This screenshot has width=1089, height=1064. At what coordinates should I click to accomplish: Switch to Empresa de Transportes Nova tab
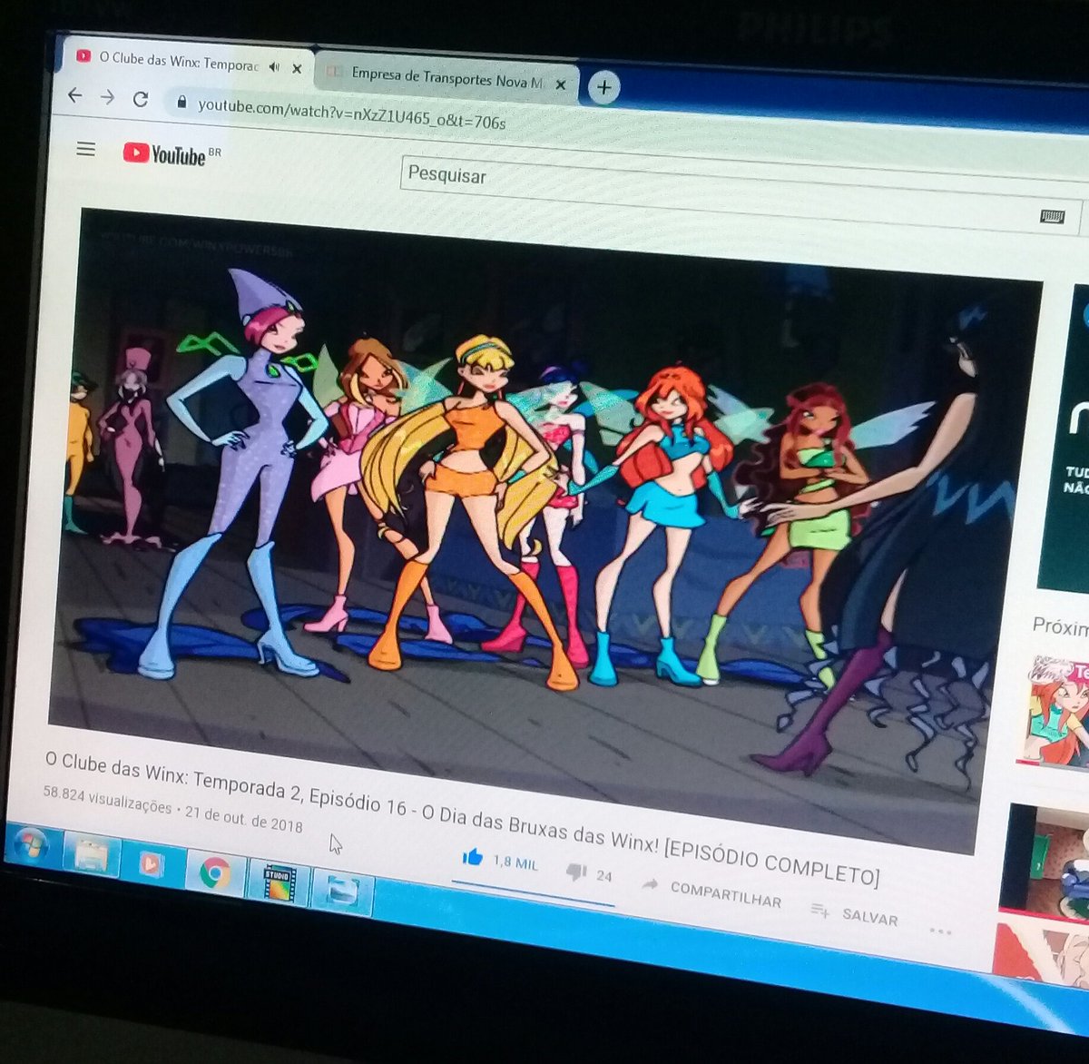click(446, 78)
